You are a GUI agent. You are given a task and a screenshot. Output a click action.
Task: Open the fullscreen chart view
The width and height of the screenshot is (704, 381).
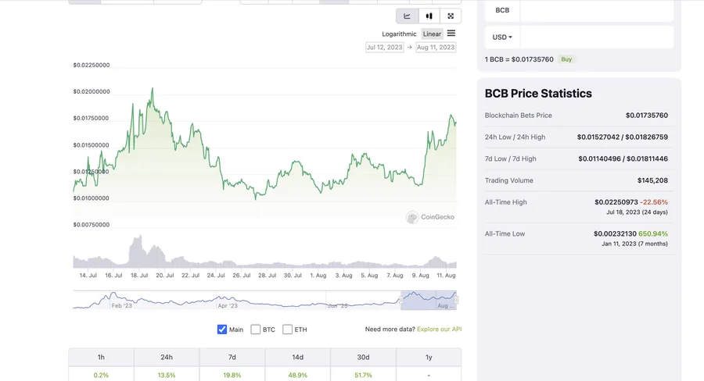(x=451, y=16)
